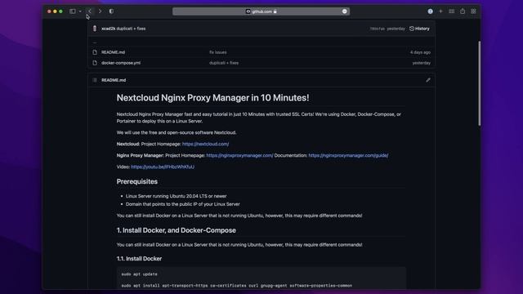523x294 pixels.
Task: Open nginxproxymanager.com/guide/ documentation link
Action: (x=348, y=155)
